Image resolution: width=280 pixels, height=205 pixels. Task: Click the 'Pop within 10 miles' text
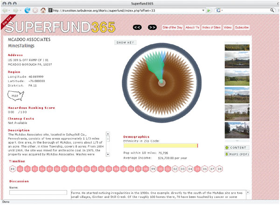140,153
